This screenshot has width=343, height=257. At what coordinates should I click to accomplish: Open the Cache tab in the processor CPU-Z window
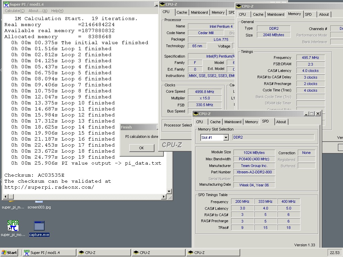pyautogui.click(x=182, y=12)
